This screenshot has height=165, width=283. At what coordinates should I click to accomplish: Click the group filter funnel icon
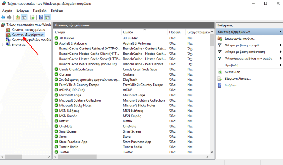coord(220,58)
